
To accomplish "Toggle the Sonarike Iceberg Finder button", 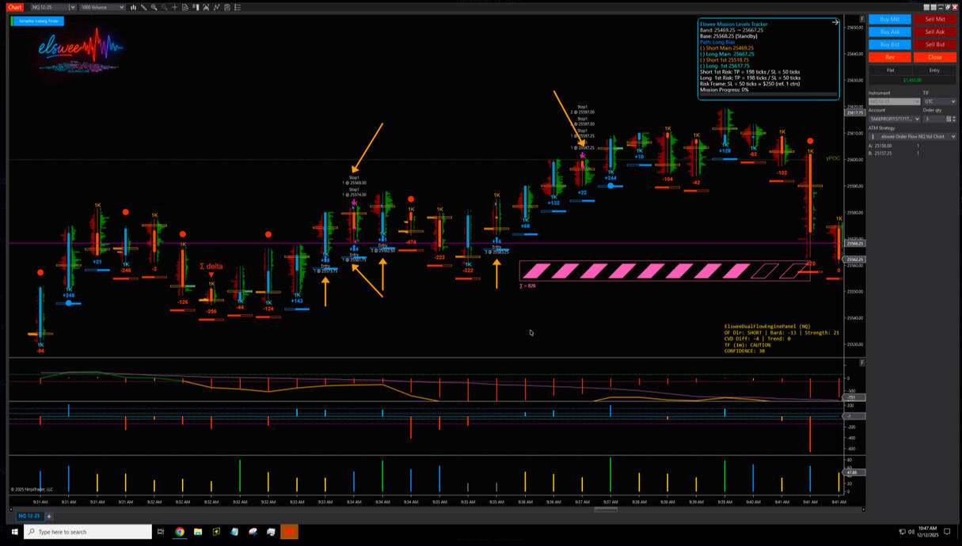I will tap(38, 21).
